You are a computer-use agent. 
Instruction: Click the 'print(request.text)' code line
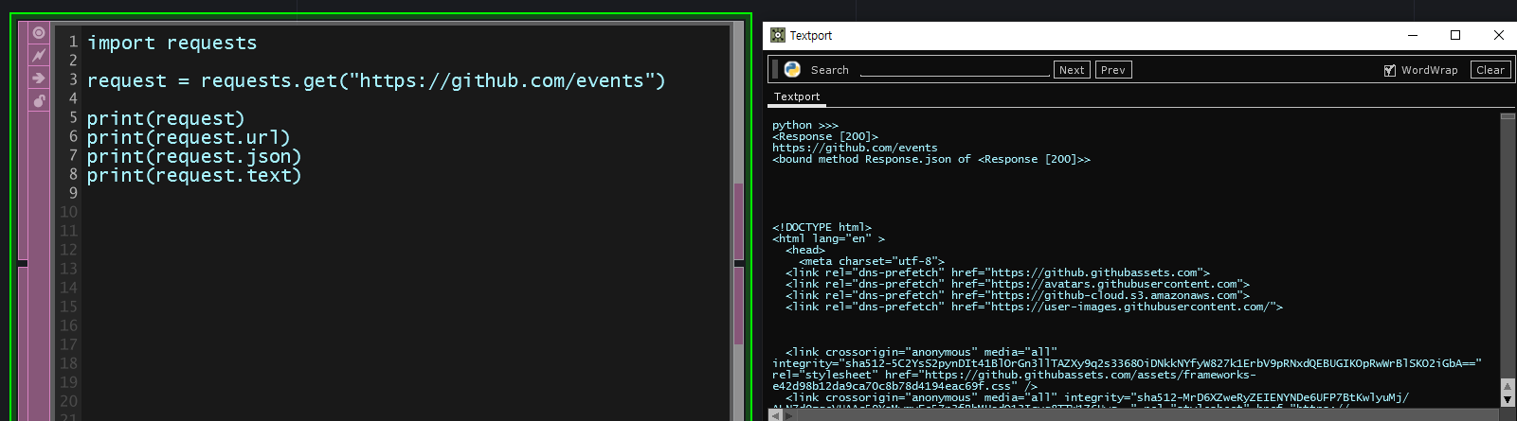tap(194, 175)
